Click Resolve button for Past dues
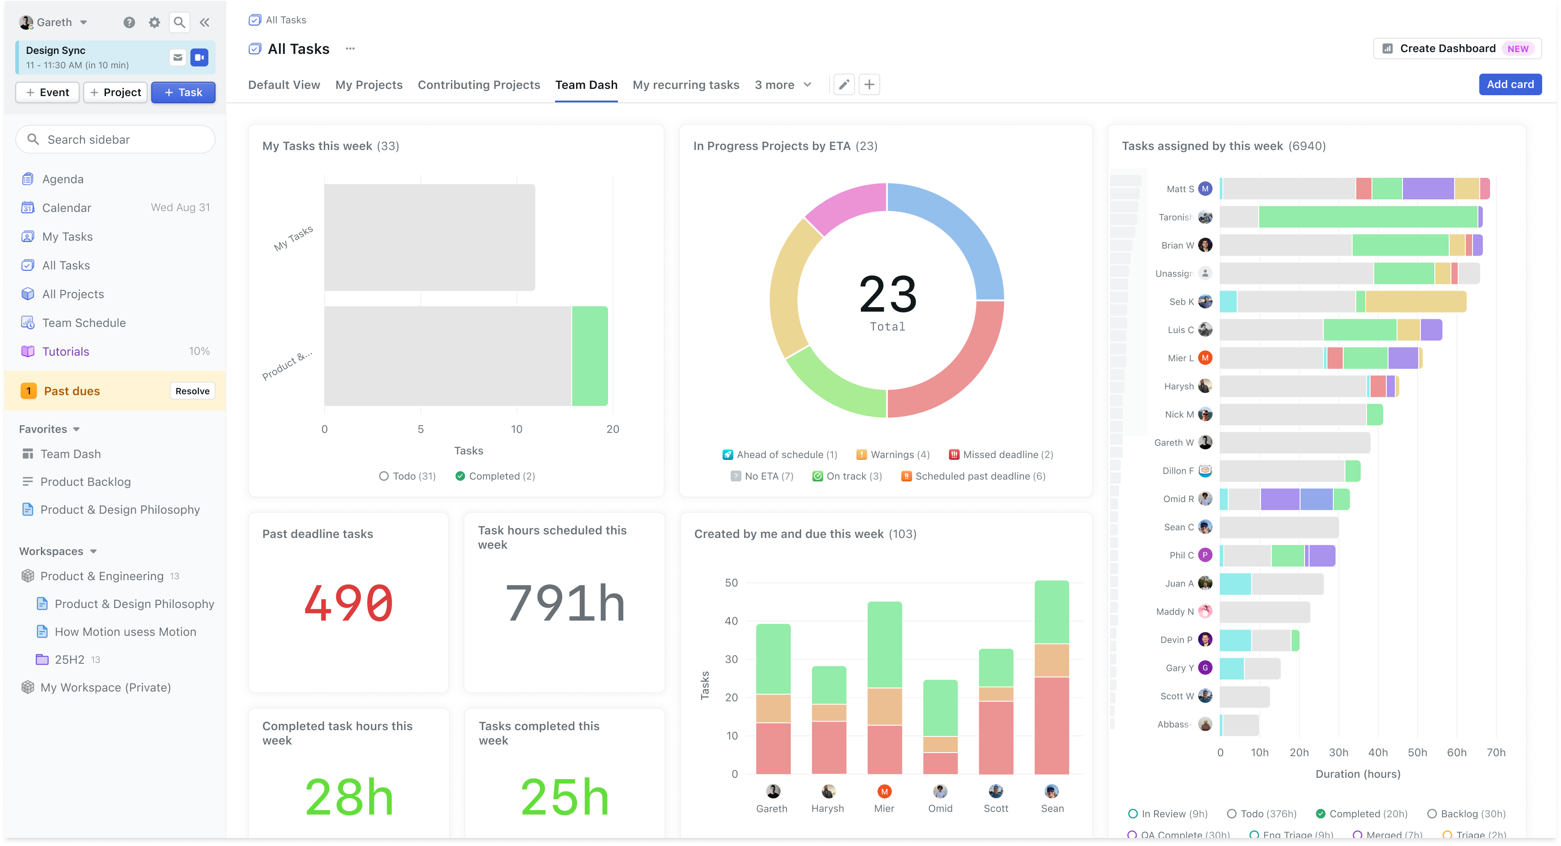The width and height of the screenshot is (1561, 846). tap(192, 391)
